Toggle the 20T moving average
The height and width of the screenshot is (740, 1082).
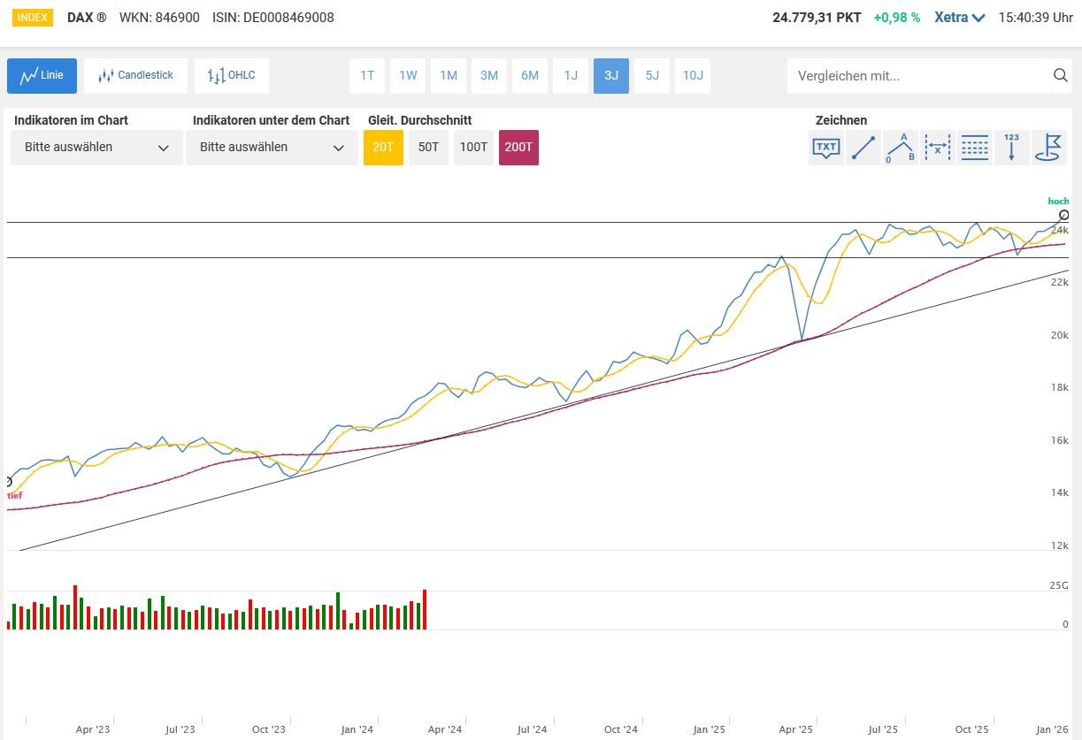[383, 148]
